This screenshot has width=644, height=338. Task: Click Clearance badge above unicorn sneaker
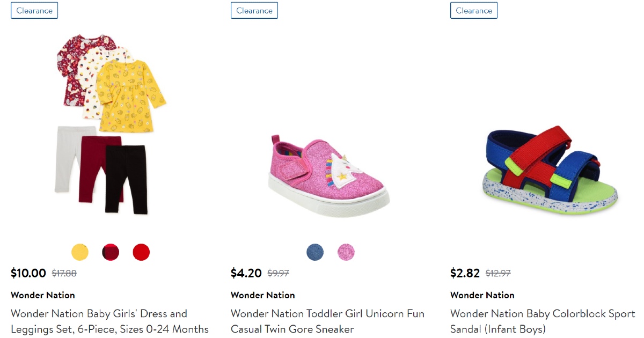coord(254,10)
